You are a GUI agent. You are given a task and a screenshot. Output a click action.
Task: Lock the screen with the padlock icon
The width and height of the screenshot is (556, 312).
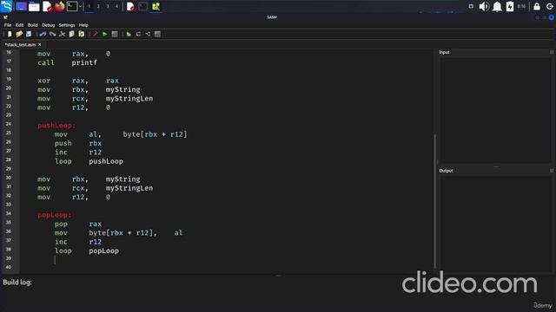[x=537, y=6]
